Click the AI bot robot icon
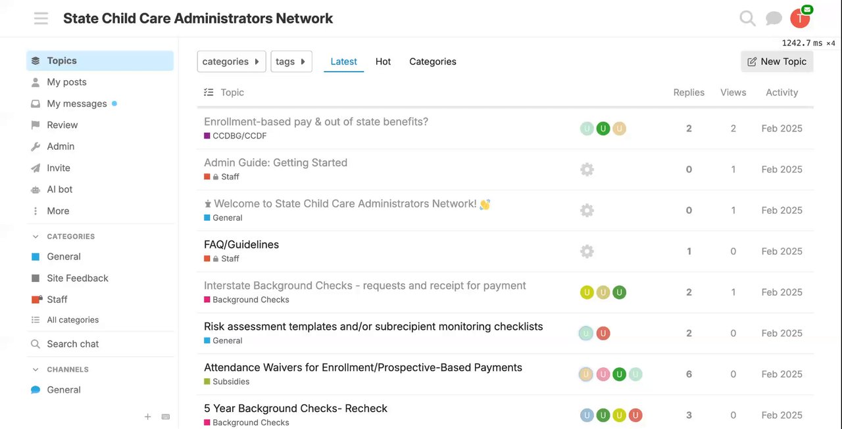This screenshot has width=842, height=429. [x=36, y=189]
